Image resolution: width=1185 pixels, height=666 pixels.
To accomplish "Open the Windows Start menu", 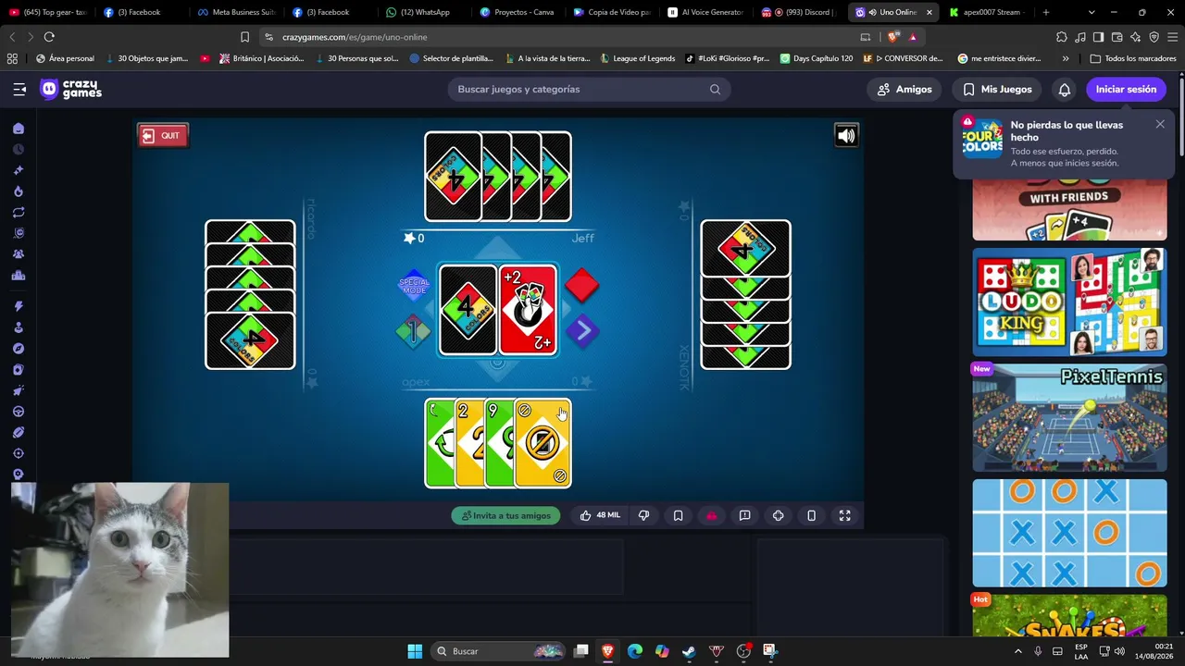I will point(415,651).
